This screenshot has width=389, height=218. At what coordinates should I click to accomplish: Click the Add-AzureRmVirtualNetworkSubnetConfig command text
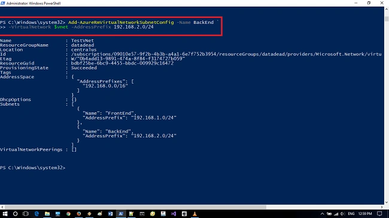[121, 22]
